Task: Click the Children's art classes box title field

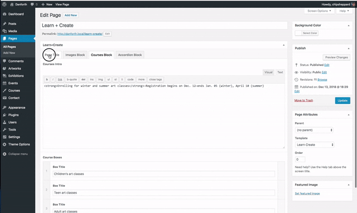Action: pos(163,174)
